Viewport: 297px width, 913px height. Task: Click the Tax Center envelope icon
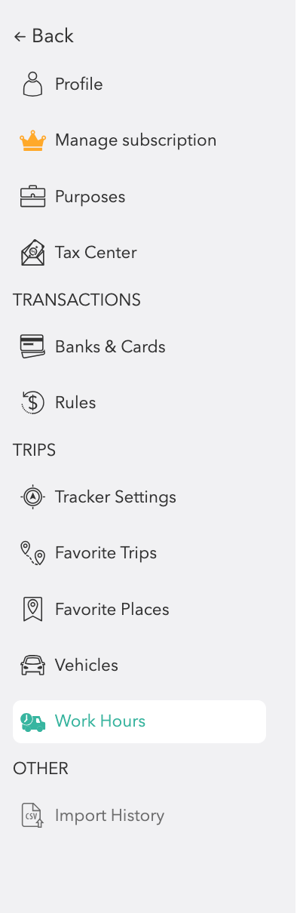tap(32, 253)
